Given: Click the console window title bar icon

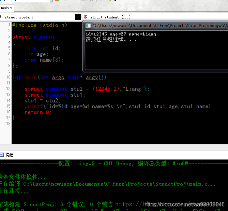Looking at the screenshot, I should pyautogui.click(x=88, y=26).
